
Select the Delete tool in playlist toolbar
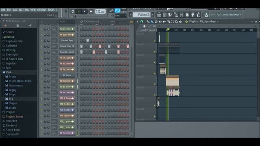point(156,21)
